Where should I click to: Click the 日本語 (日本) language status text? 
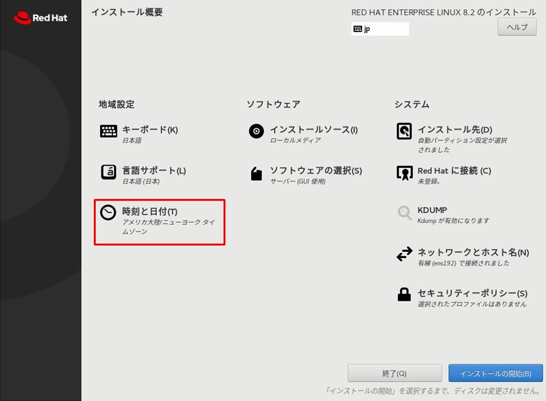pos(140,181)
